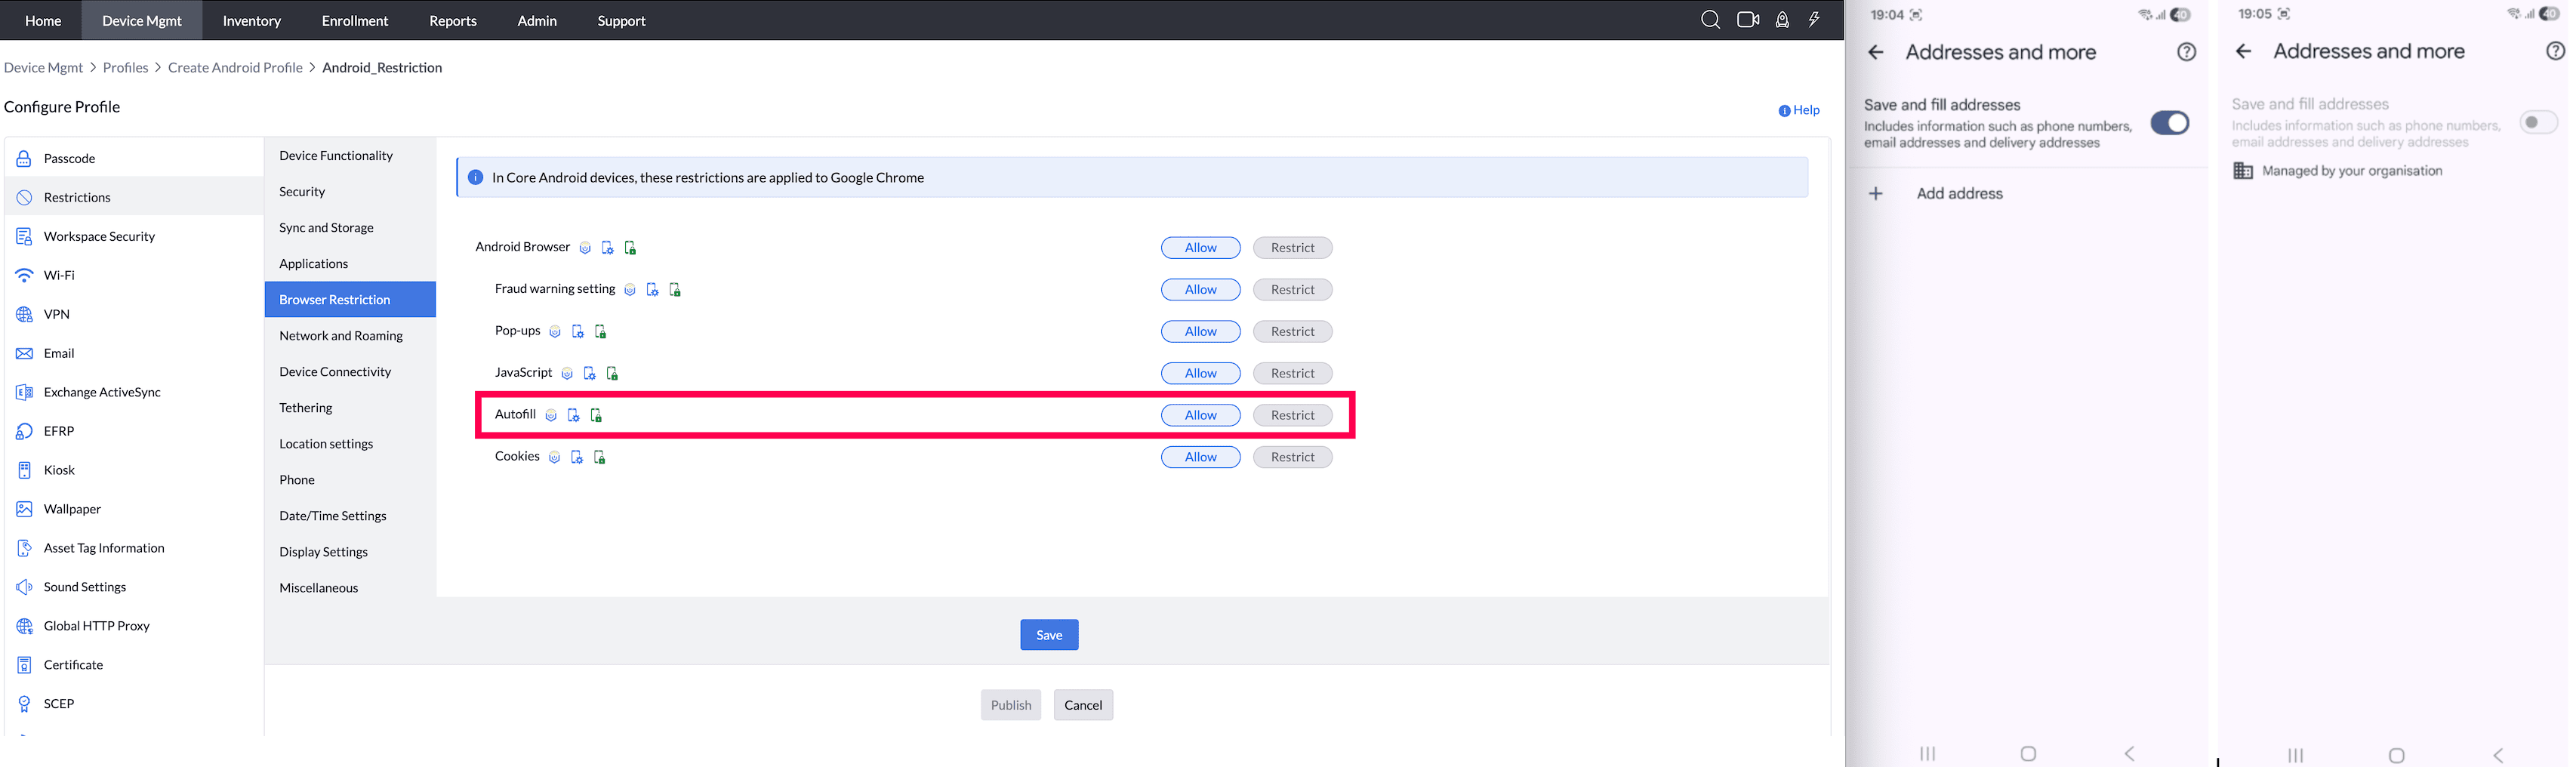
Task: Open the Network and Roaming category
Action: [x=350, y=336]
